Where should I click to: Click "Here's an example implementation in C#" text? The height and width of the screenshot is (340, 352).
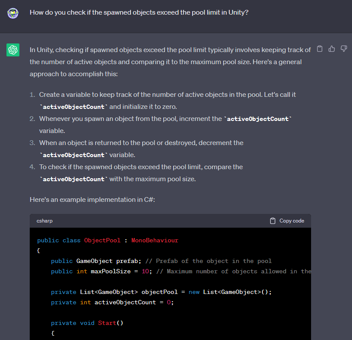(x=90, y=200)
